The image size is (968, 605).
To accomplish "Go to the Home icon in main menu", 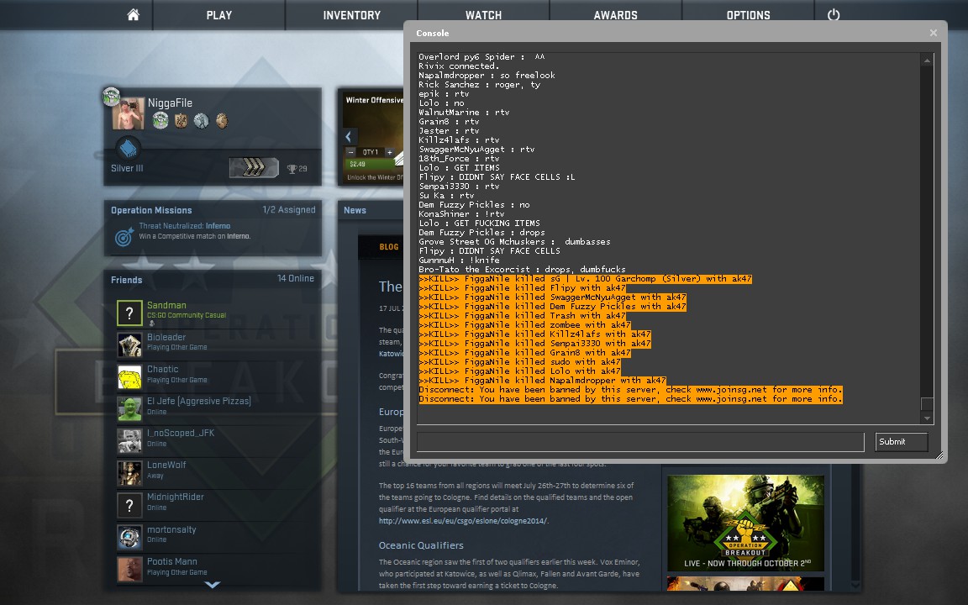I will (x=134, y=15).
